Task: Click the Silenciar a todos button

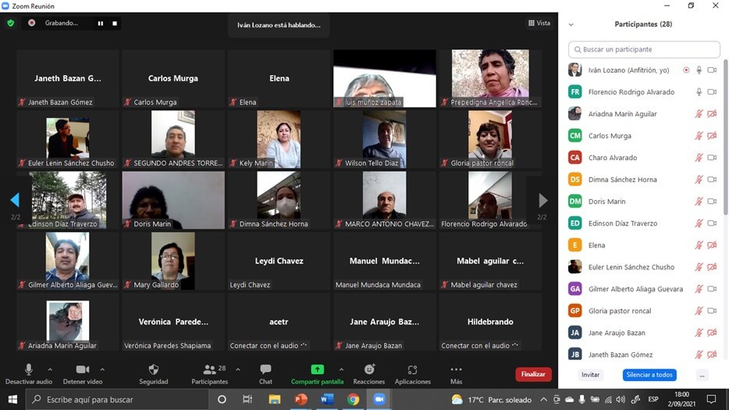Action: [649, 375]
